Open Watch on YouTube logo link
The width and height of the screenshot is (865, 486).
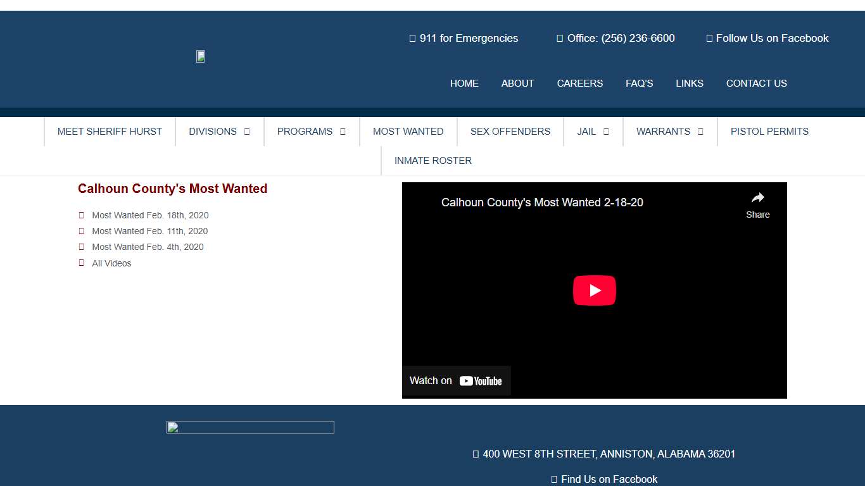tap(480, 381)
